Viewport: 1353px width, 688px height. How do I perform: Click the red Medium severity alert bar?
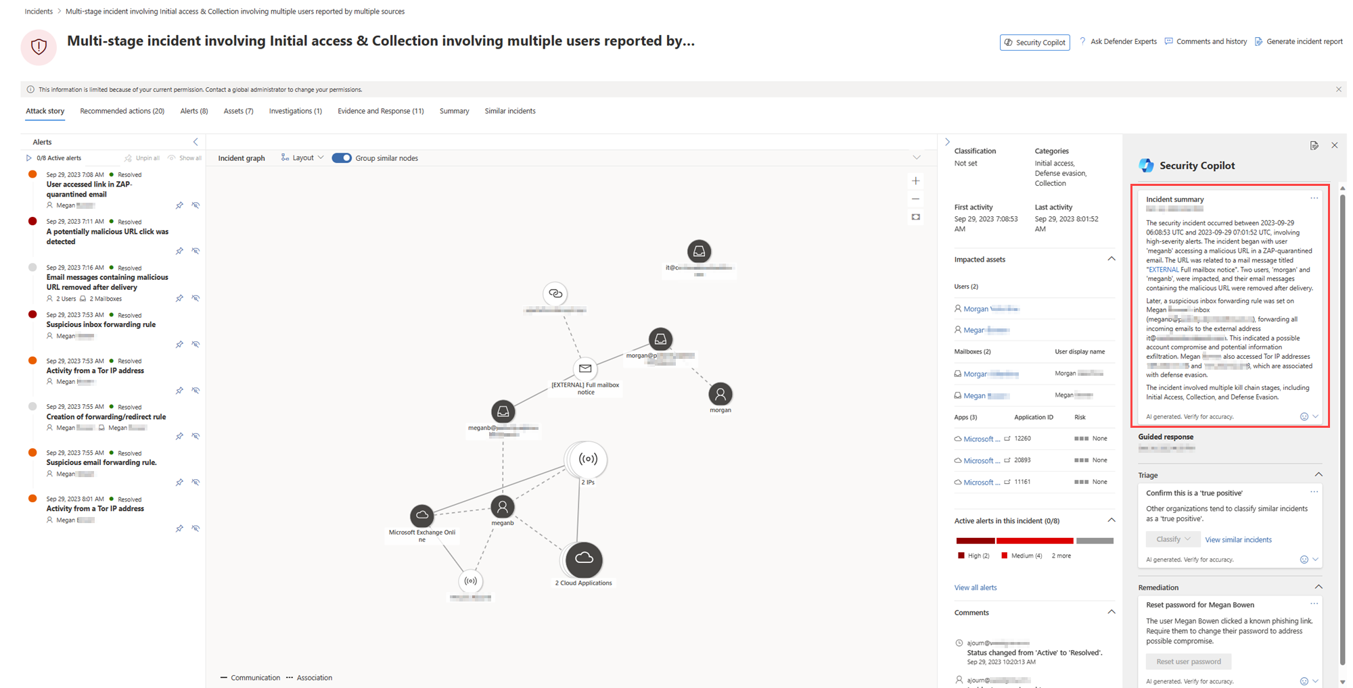(1034, 541)
